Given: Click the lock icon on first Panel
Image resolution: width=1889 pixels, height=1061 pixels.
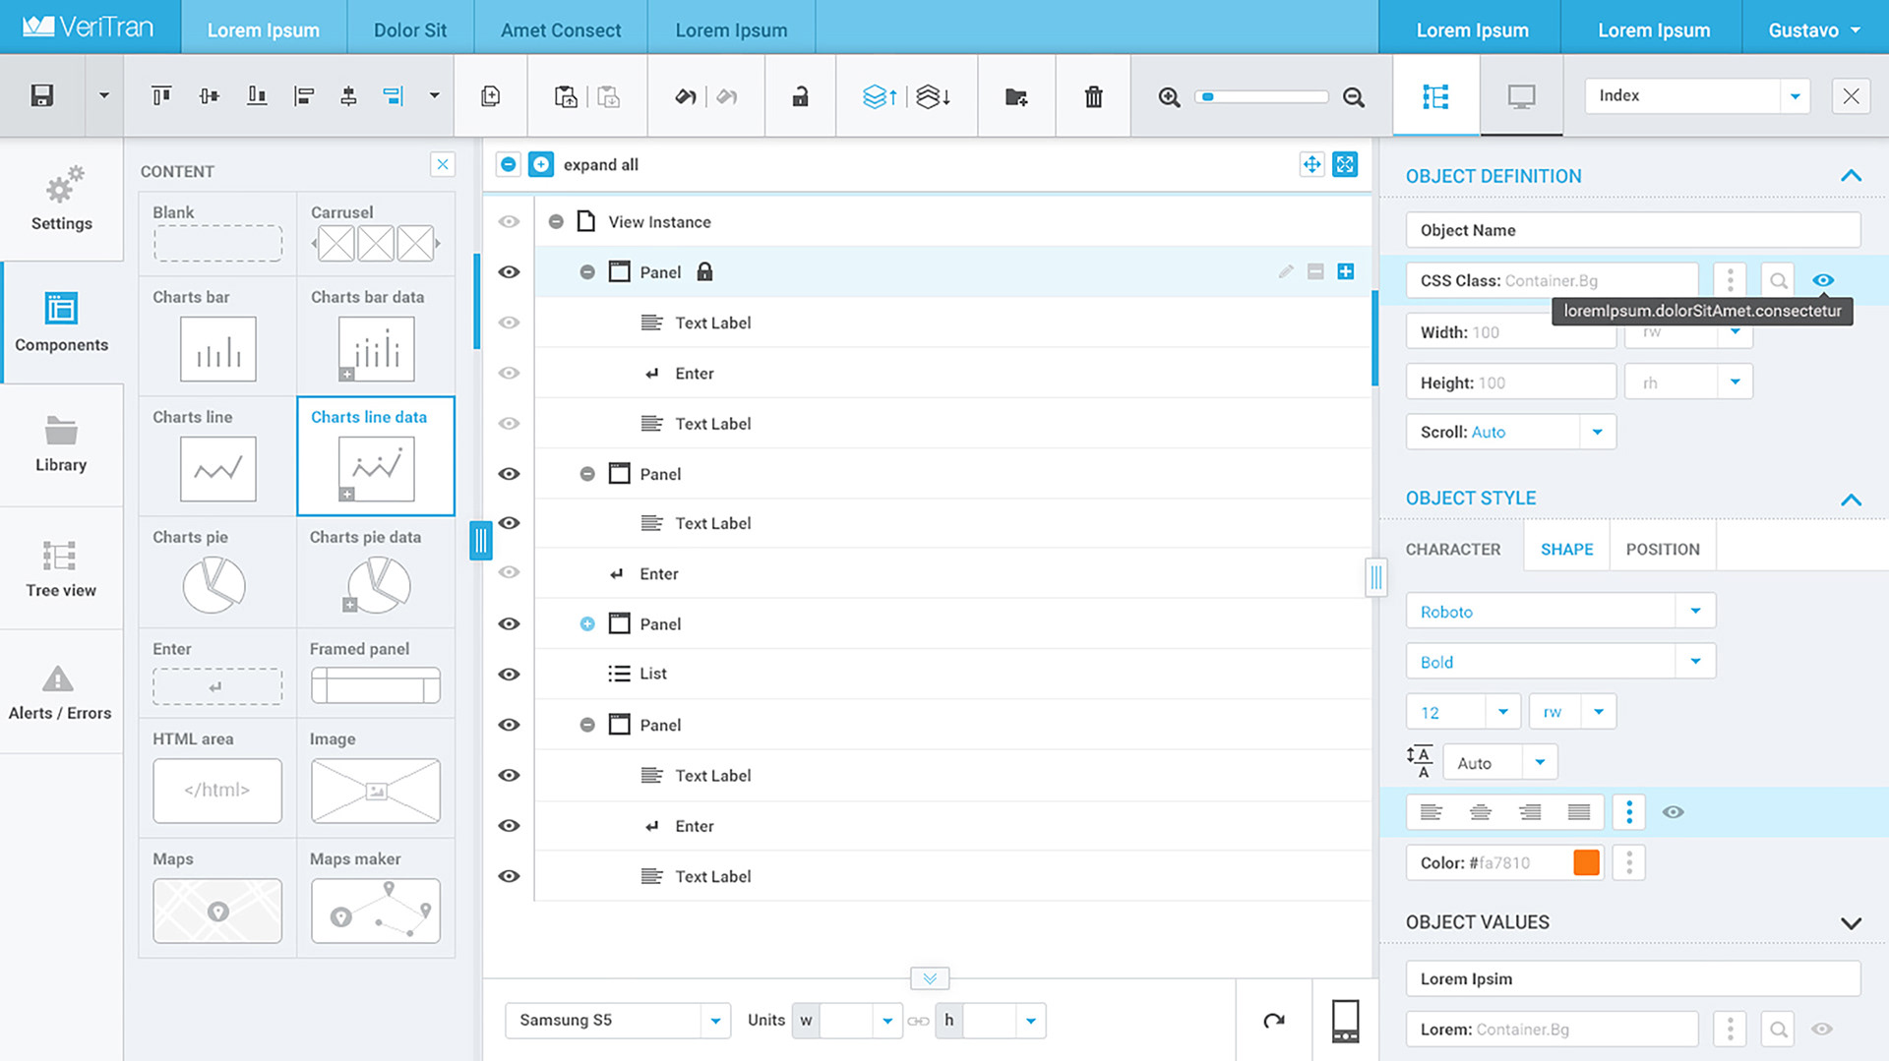Looking at the screenshot, I should (x=704, y=271).
